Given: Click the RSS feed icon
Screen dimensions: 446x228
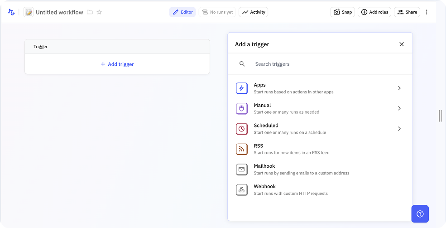Looking at the screenshot, I should point(241,149).
